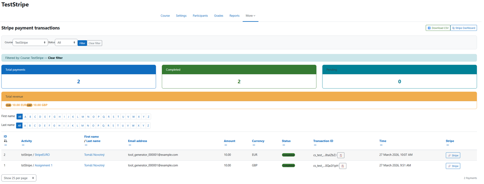Toggle Status column visibility off
Viewport: 484px width, 184px height.
pos(284,145)
